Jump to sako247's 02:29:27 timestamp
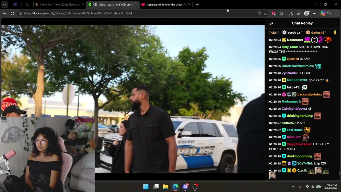 click(x=275, y=123)
